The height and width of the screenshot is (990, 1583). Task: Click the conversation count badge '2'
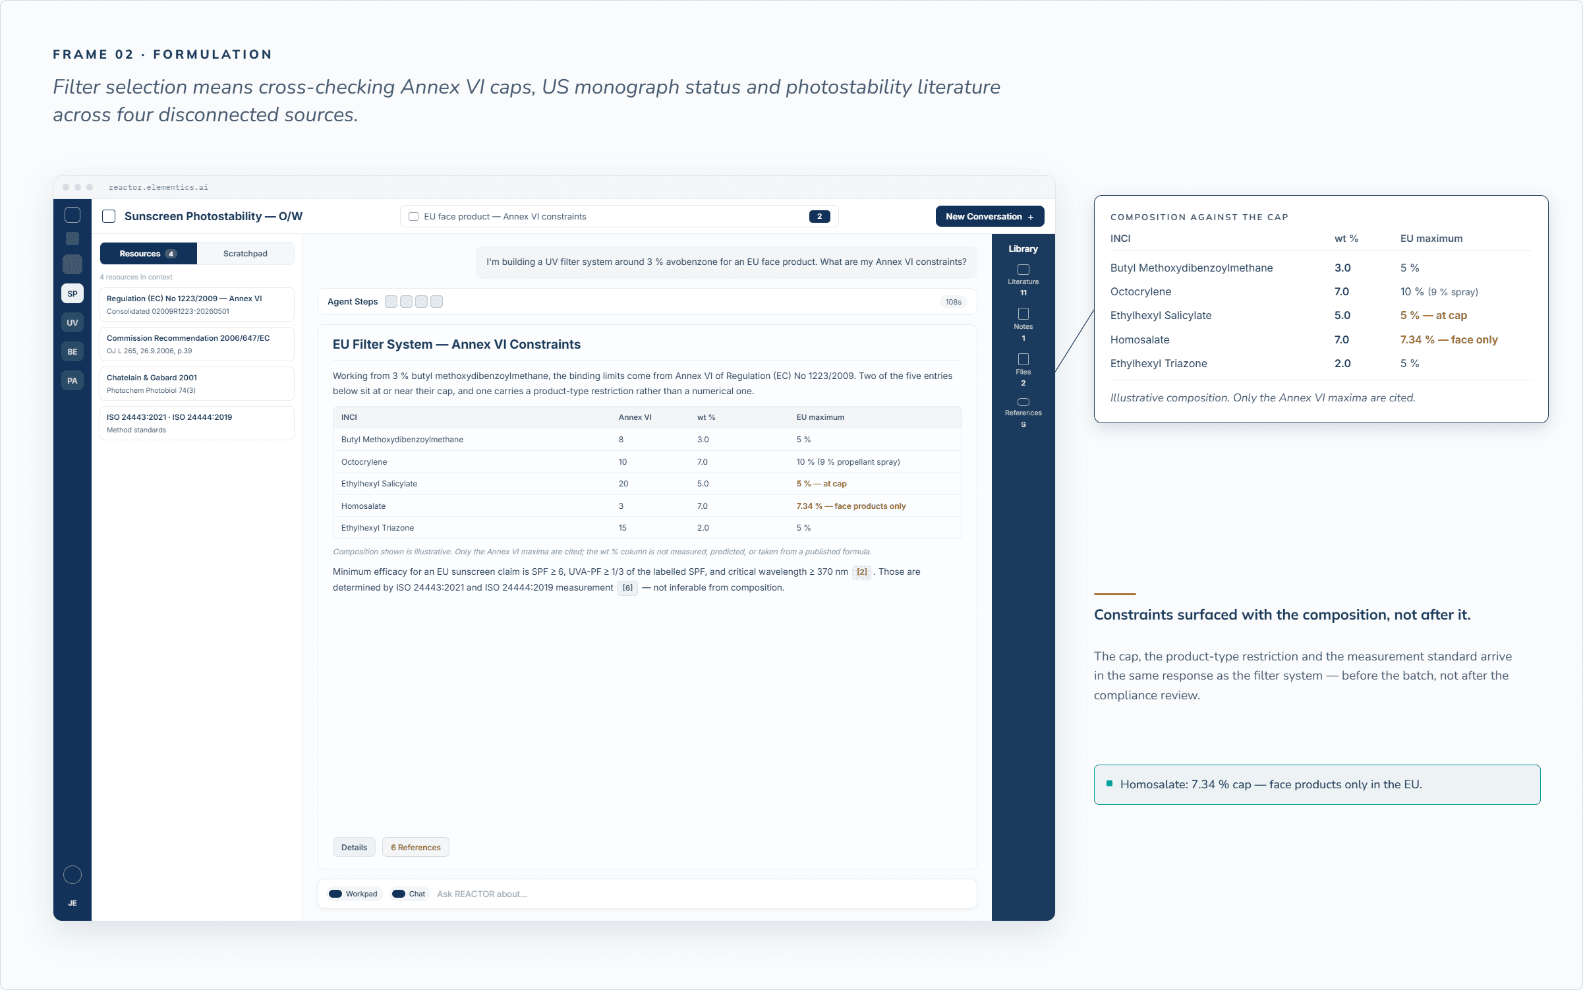pos(819,216)
